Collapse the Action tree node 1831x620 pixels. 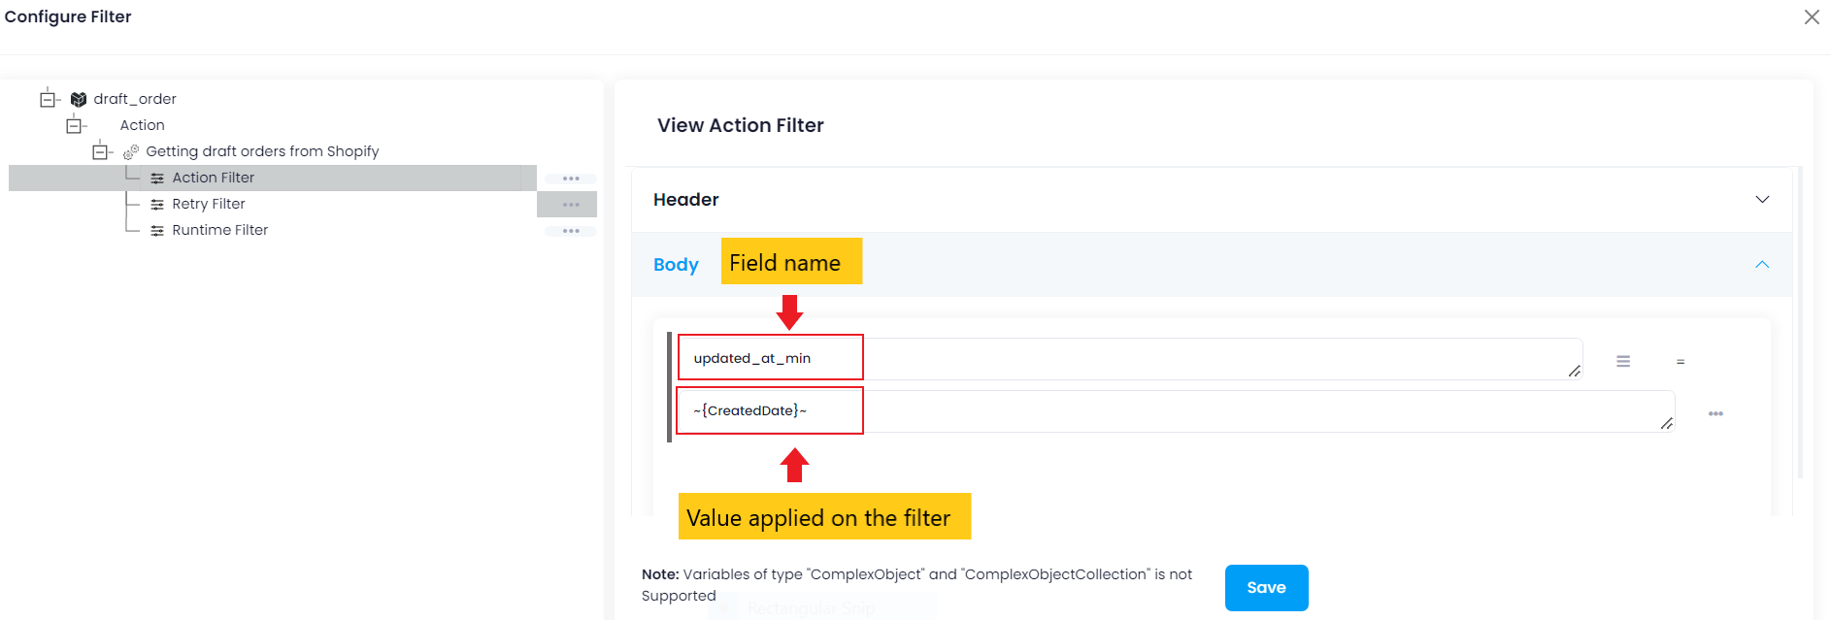coord(74,125)
